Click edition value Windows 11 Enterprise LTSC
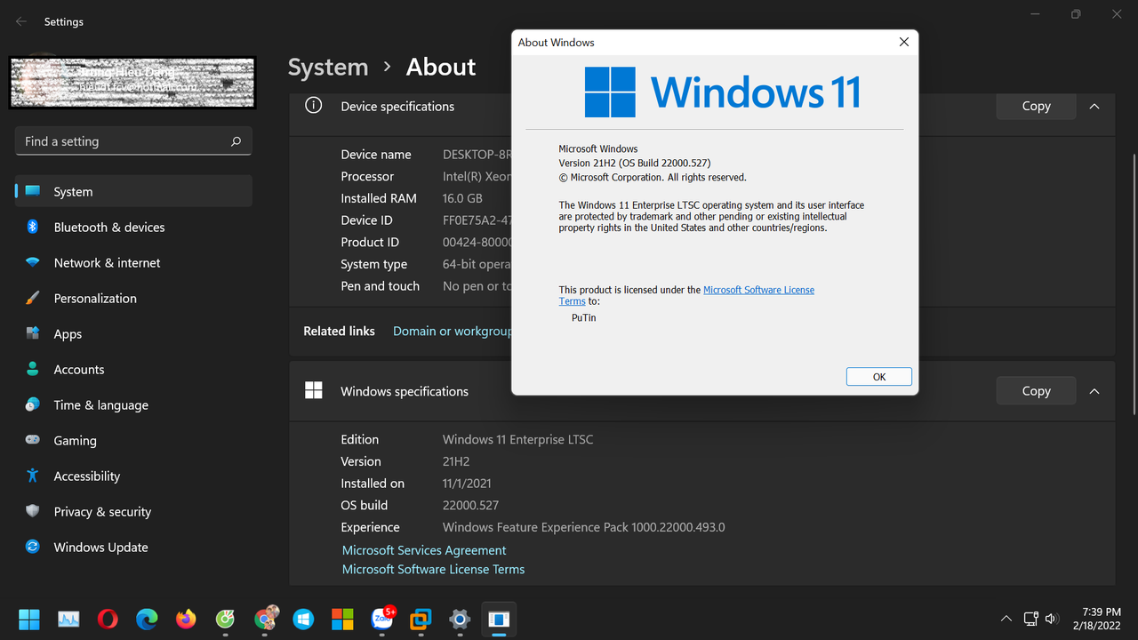 click(x=517, y=439)
